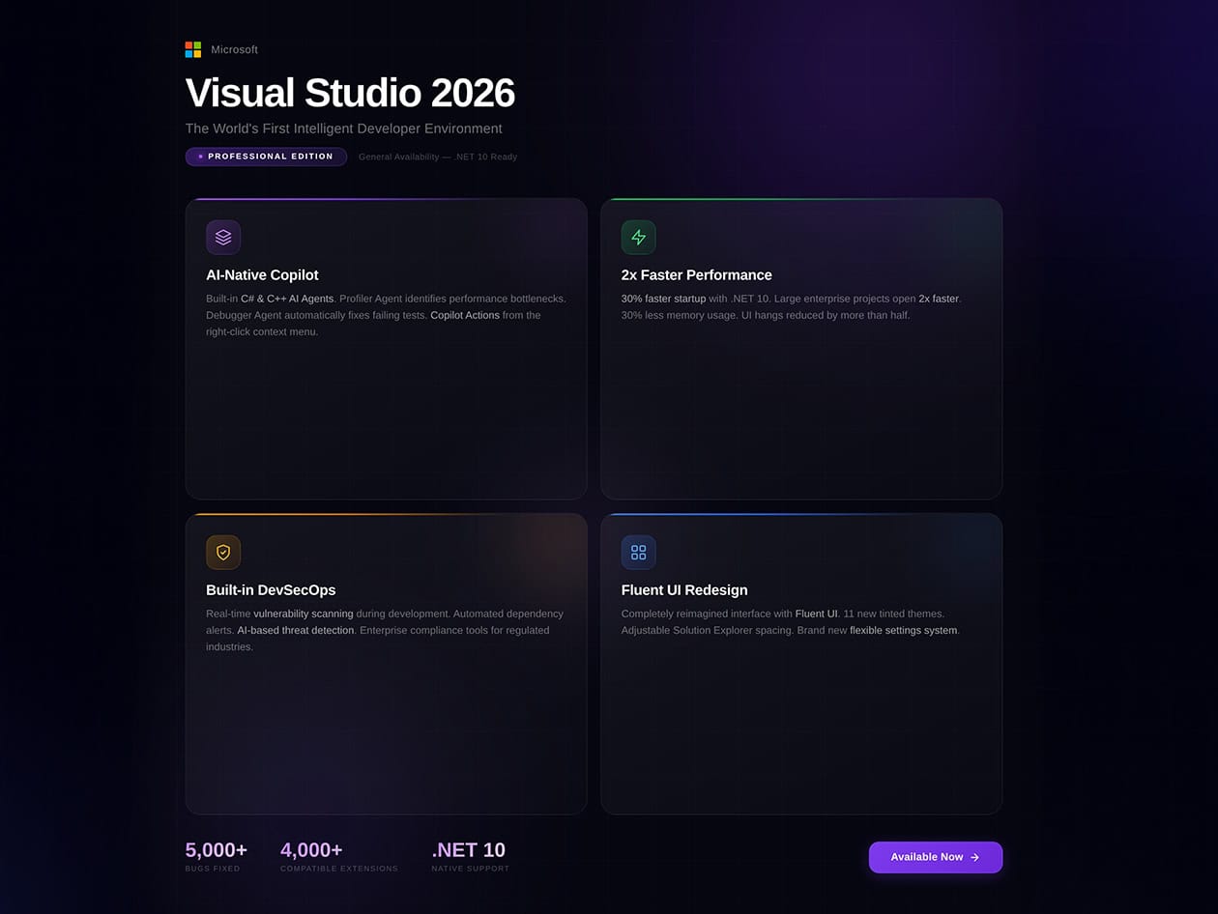Click the Microsoft four-square logo
Image resolution: width=1218 pixels, height=914 pixels.
[x=192, y=49]
